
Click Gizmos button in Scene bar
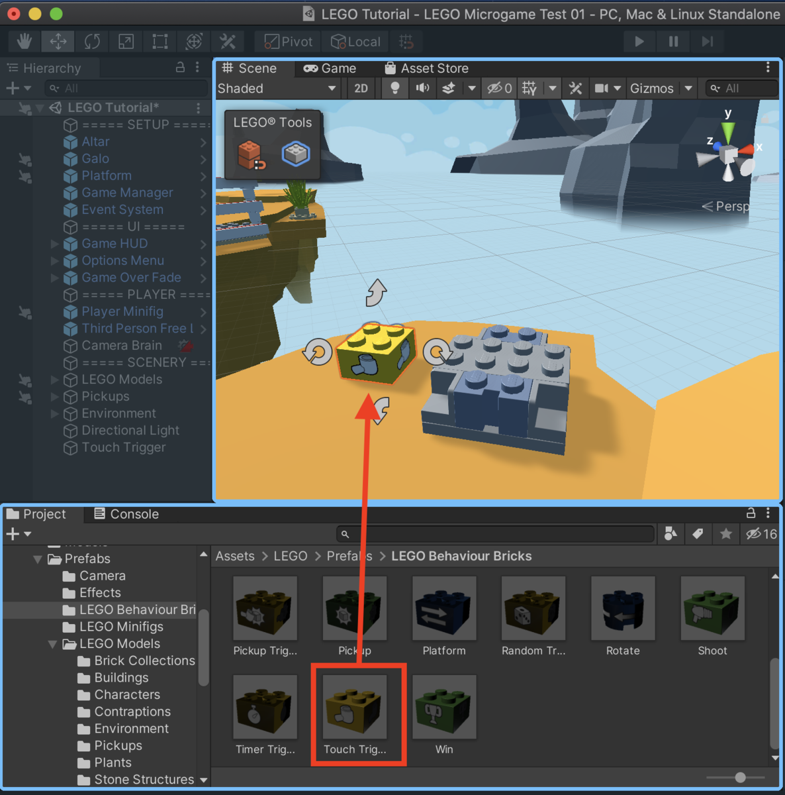(x=652, y=88)
